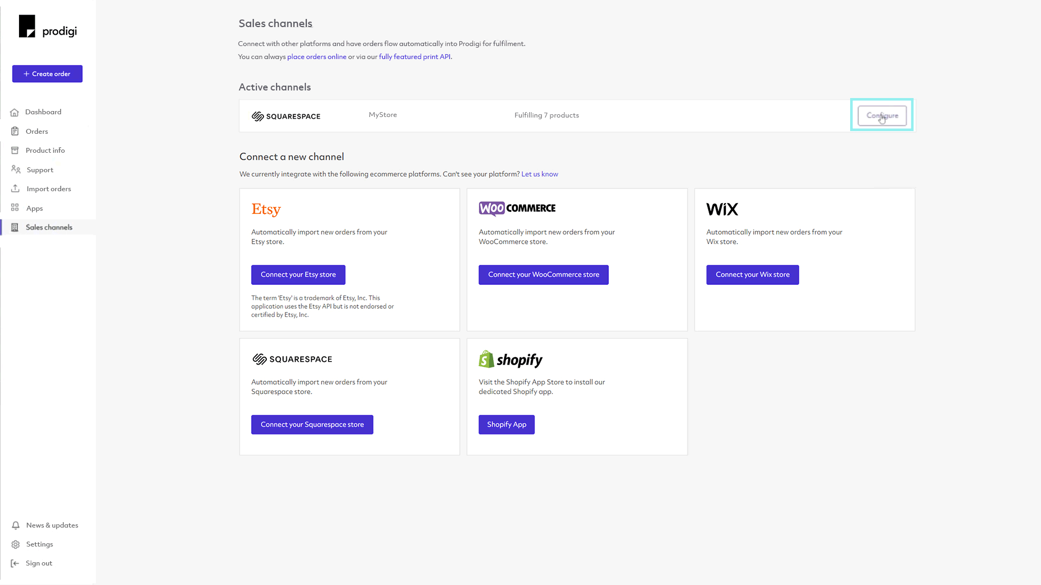The width and height of the screenshot is (1041, 585).
Task: Click the Configure button for MyStore
Action: point(882,116)
